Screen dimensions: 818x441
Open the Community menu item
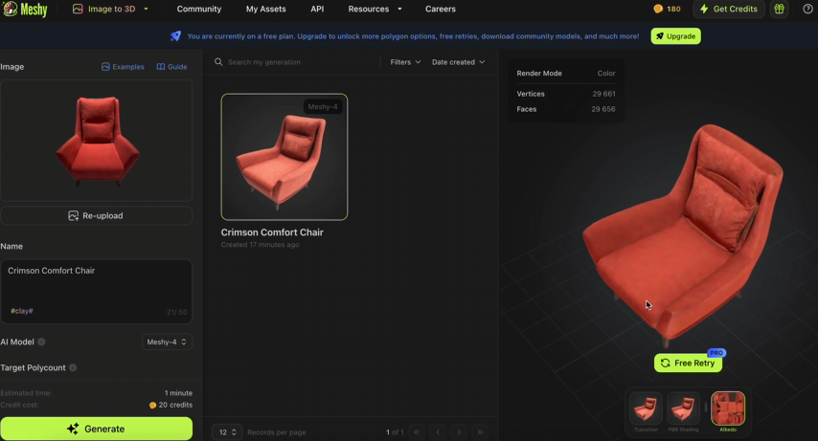pyautogui.click(x=199, y=10)
